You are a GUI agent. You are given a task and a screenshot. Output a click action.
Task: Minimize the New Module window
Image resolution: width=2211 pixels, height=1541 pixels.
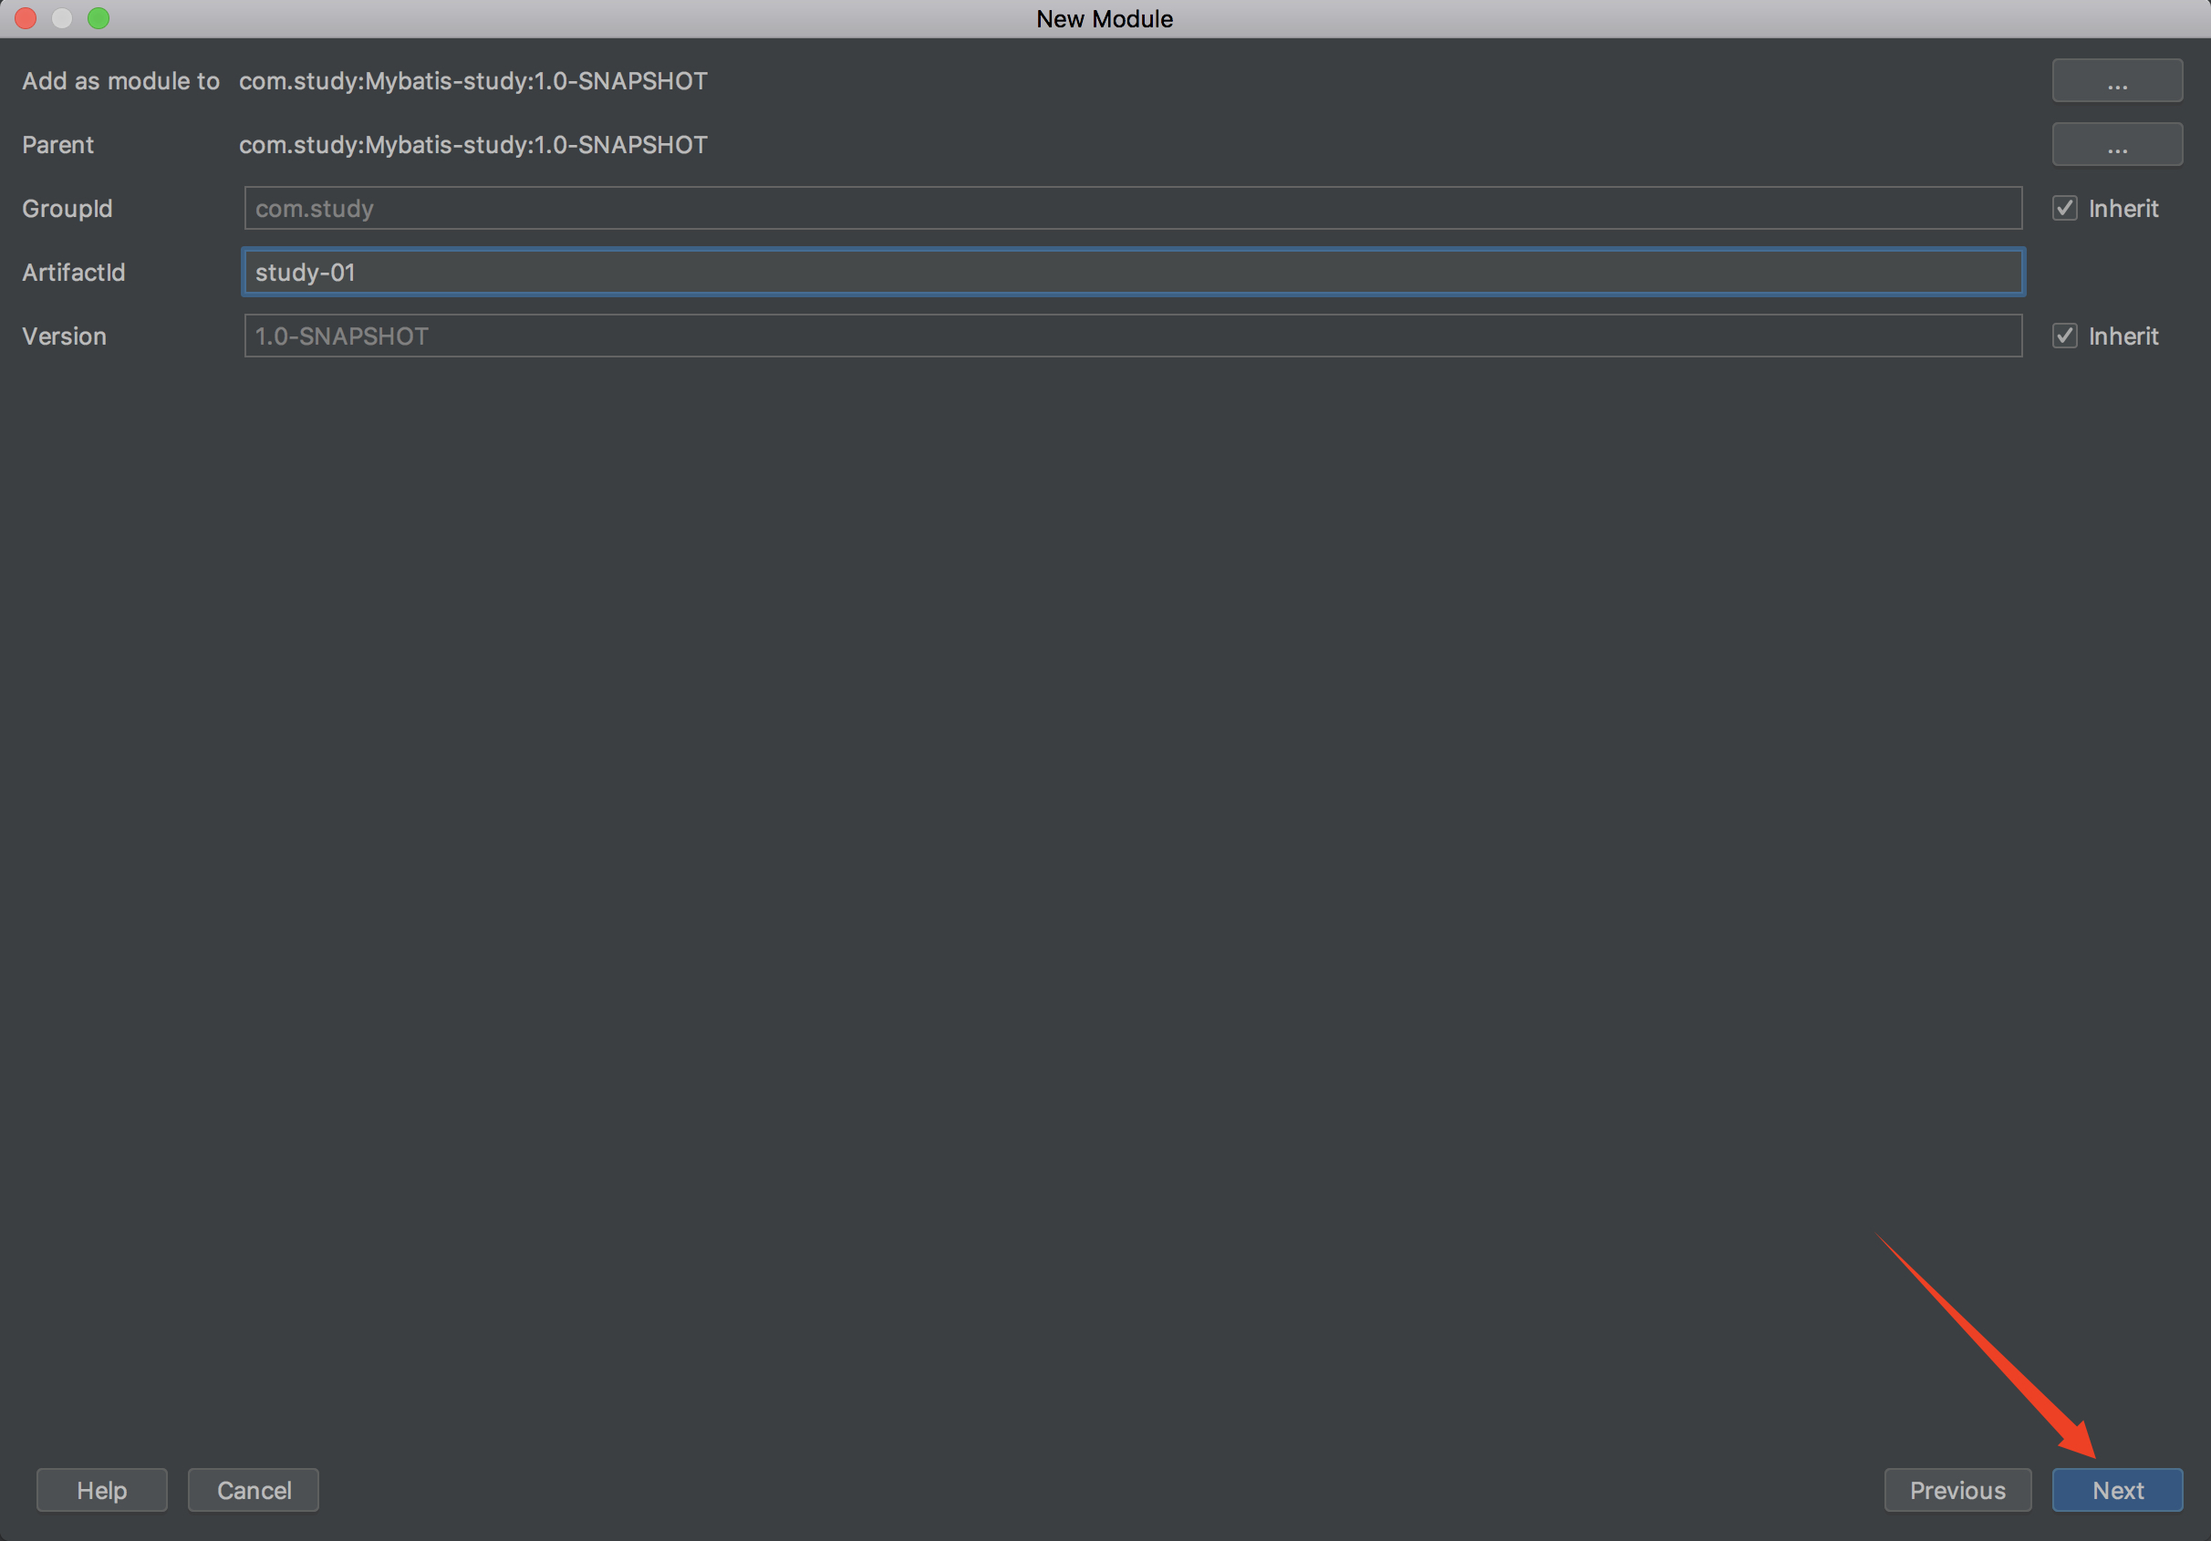click(x=63, y=18)
